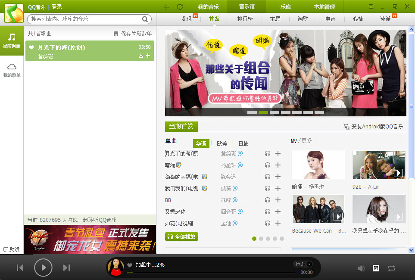Click 登录 in the title bar
This screenshot has width=415, height=280.
[56, 7]
